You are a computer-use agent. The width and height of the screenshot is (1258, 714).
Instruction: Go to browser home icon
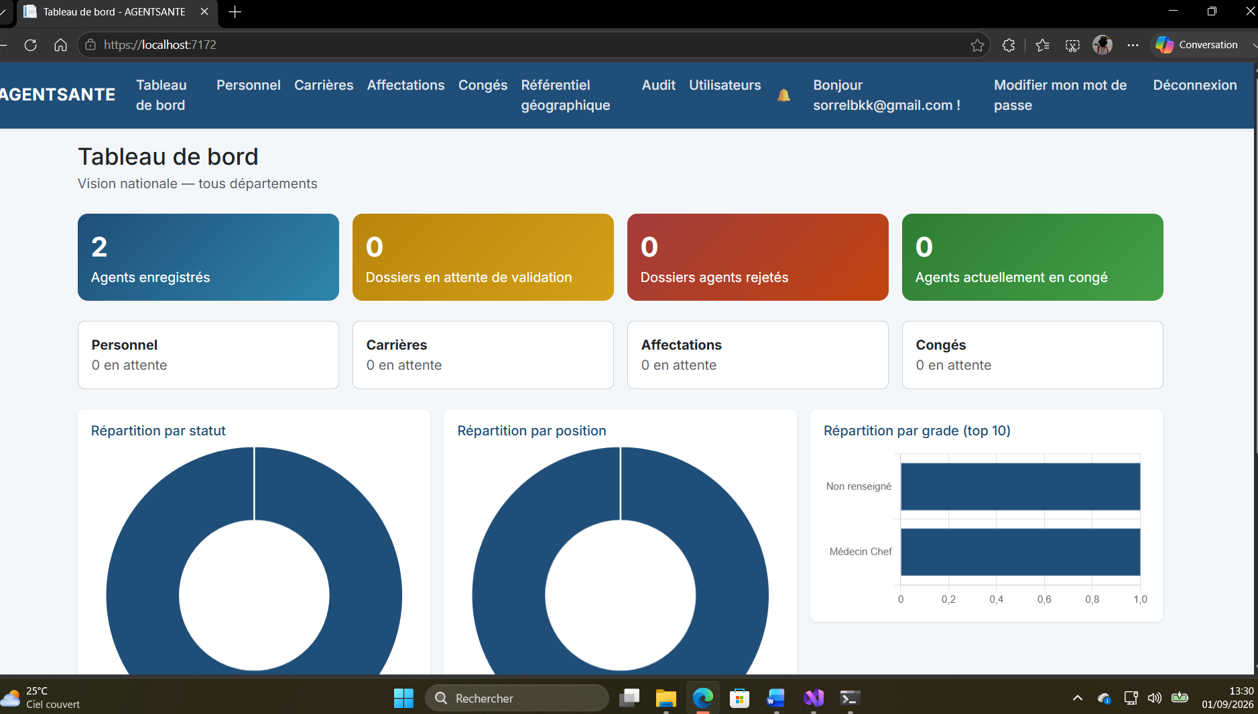60,45
